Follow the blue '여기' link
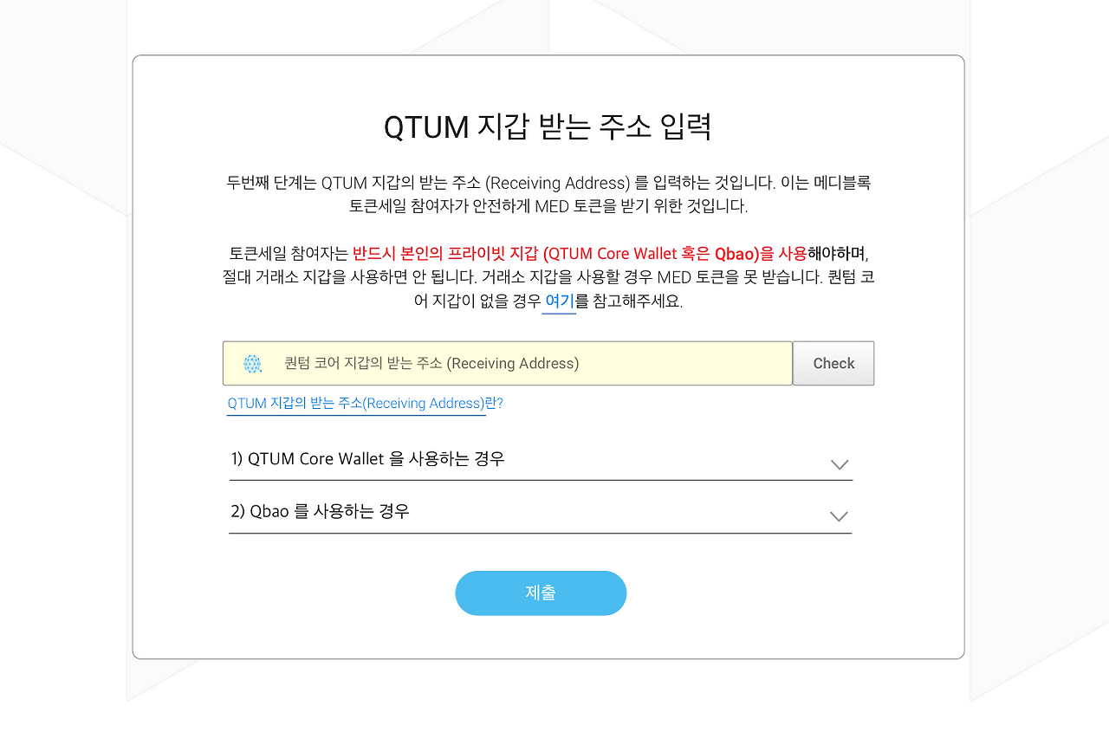 coord(559,301)
